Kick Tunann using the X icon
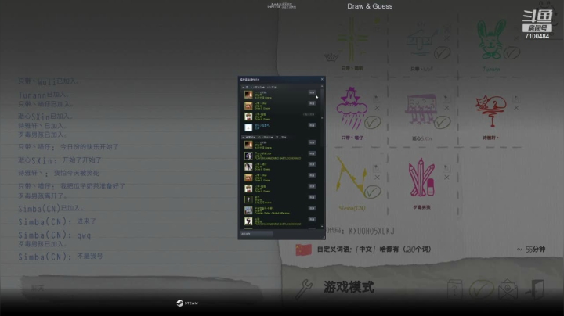Image resolution: width=564 pixels, height=316 pixels. 516,38
